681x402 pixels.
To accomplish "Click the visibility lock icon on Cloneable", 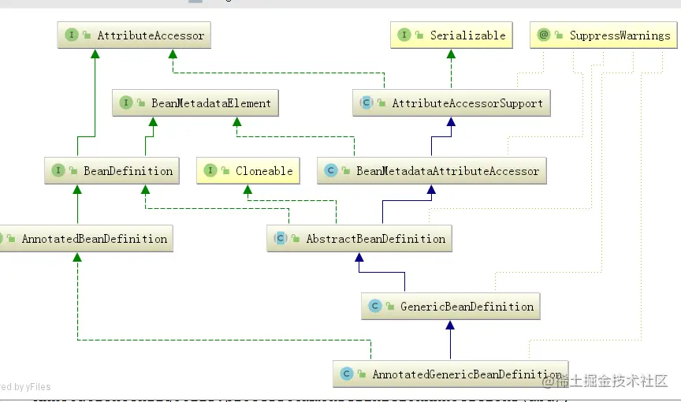I will [x=225, y=170].
